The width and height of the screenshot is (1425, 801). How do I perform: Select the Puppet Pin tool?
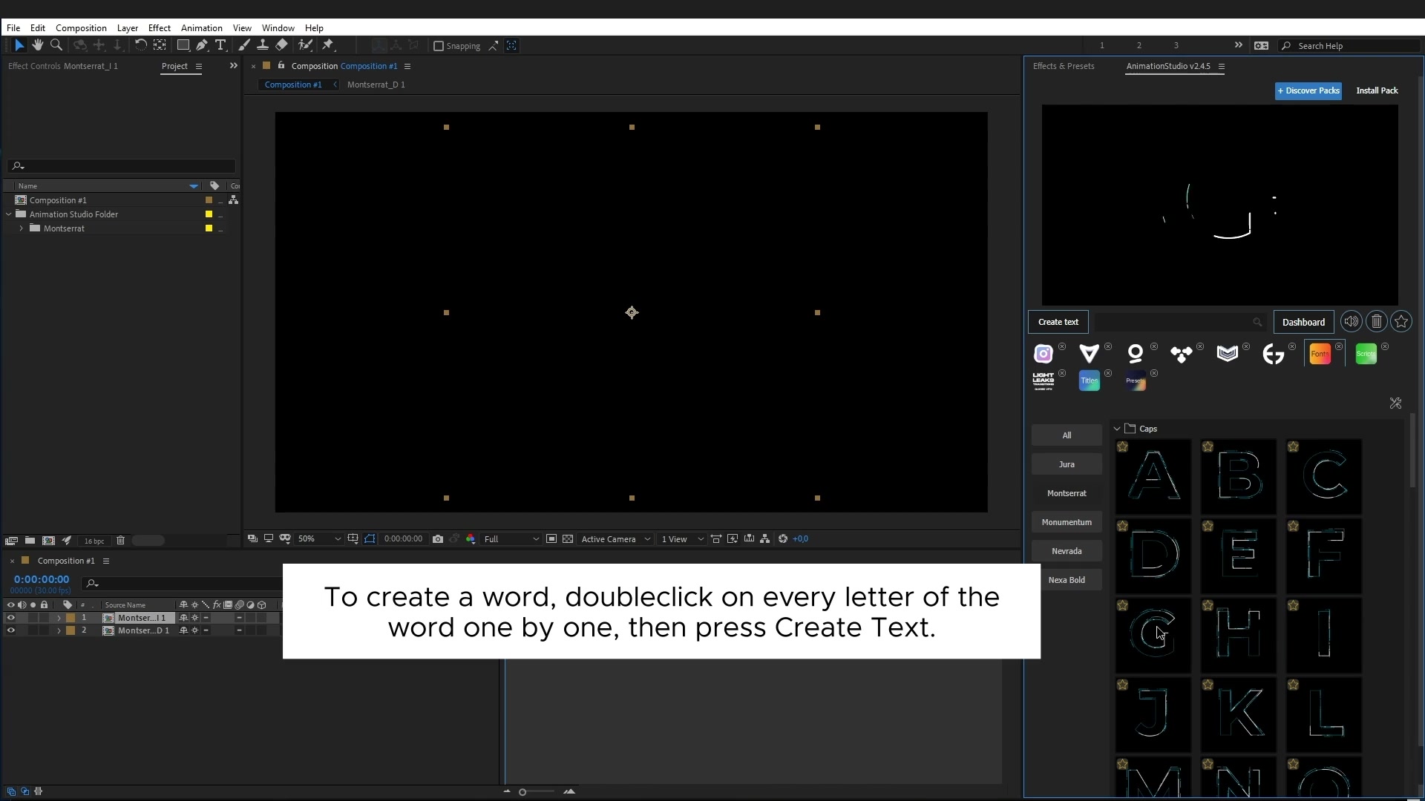(328, 45)
